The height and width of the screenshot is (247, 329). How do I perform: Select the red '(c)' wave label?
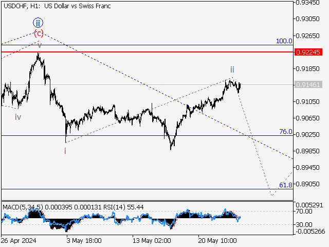[39, 33]
